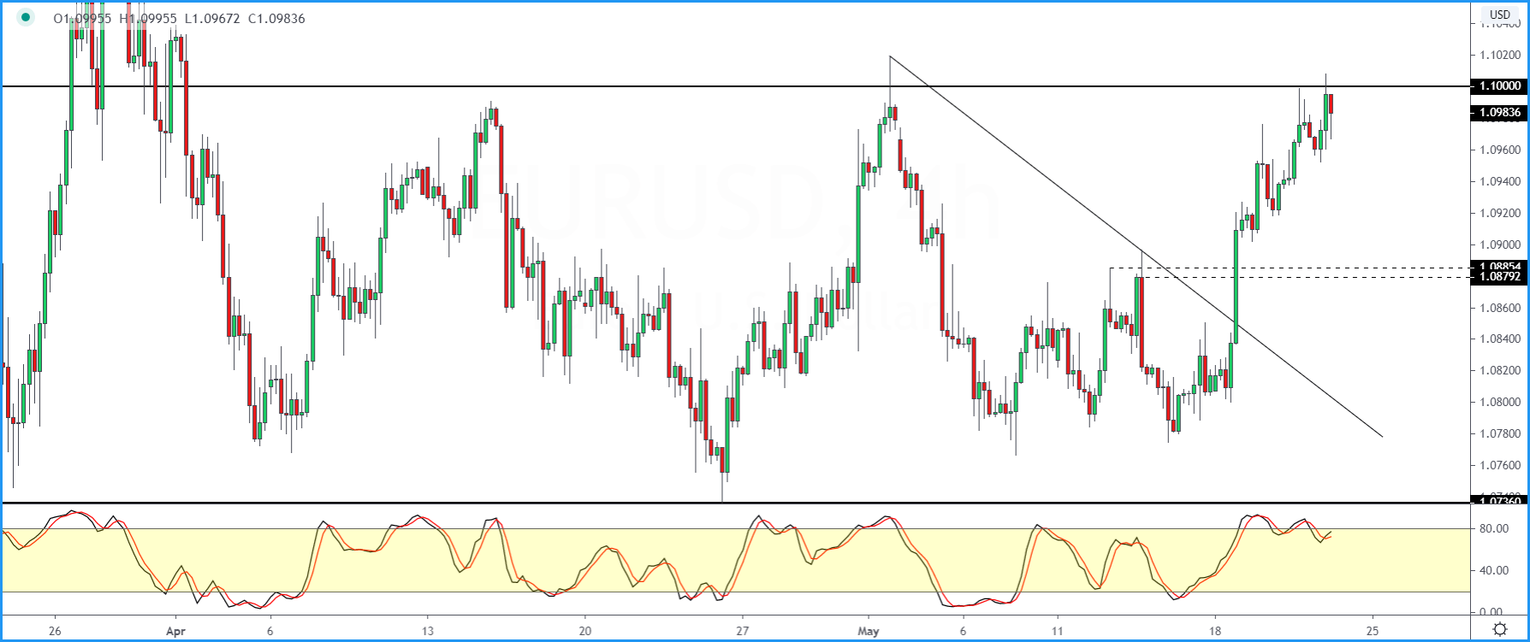Click the green market status dot

tap(26, 18)
